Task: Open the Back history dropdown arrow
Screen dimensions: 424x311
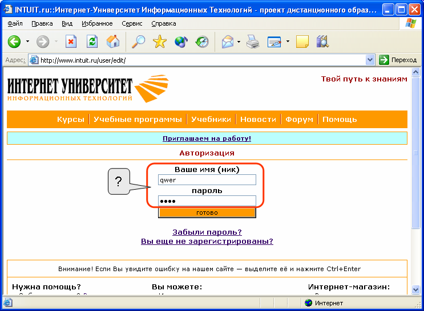Action: tap(27, 42)
